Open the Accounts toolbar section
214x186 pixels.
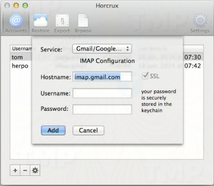[x=16, y=23]
